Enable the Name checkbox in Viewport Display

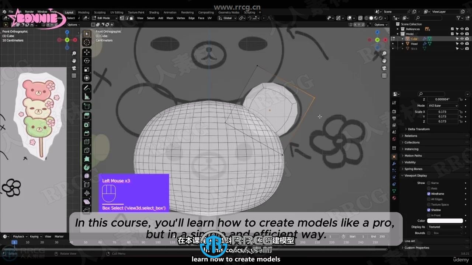429,183
